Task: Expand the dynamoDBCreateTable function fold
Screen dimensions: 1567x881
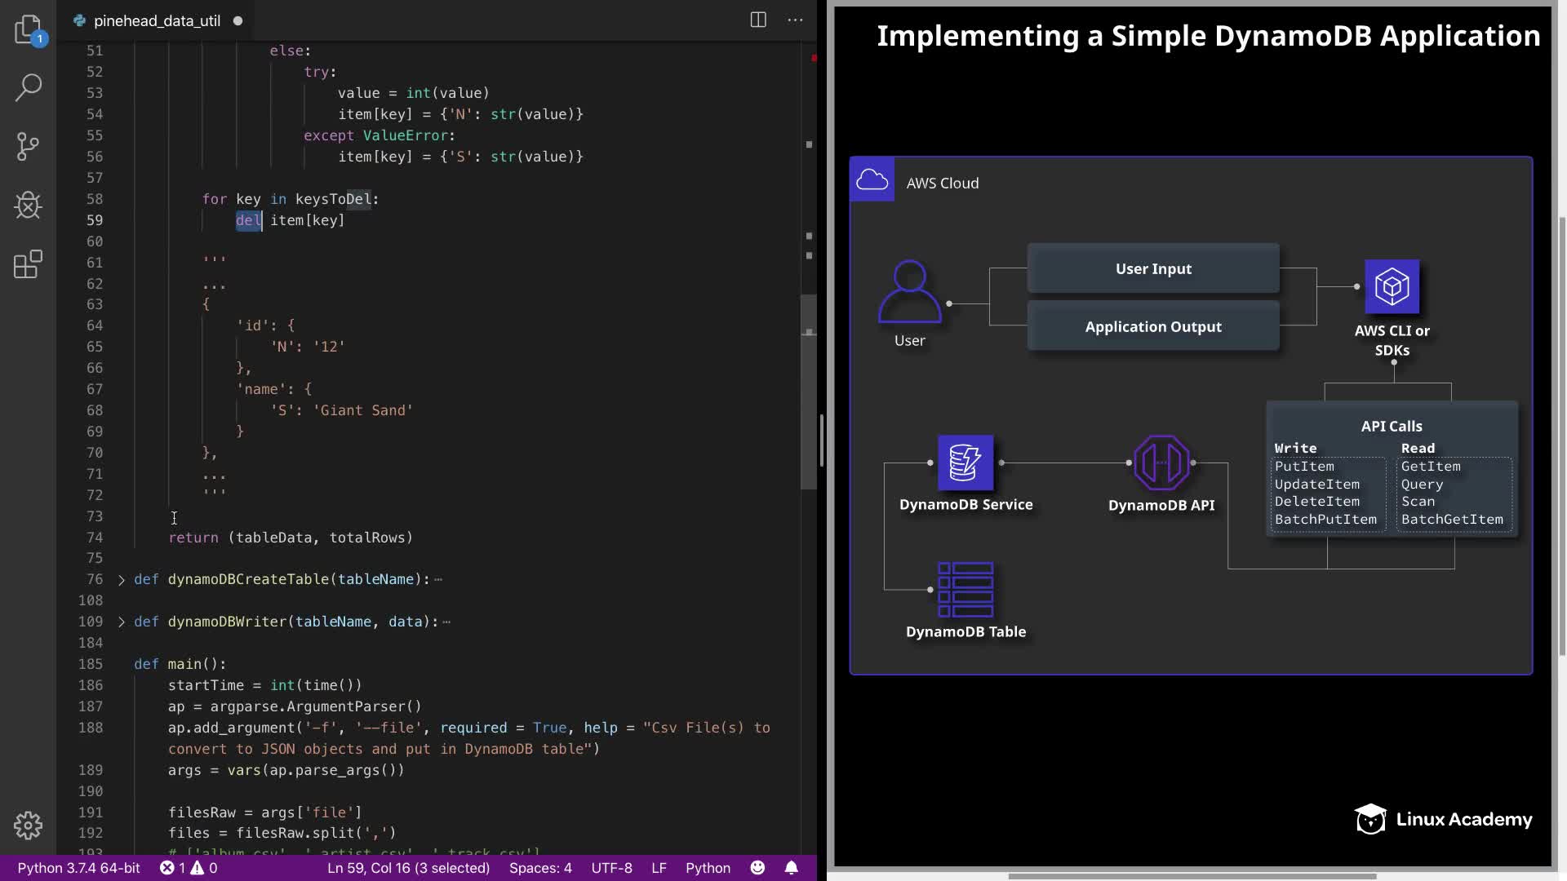Action: point(122,580)
